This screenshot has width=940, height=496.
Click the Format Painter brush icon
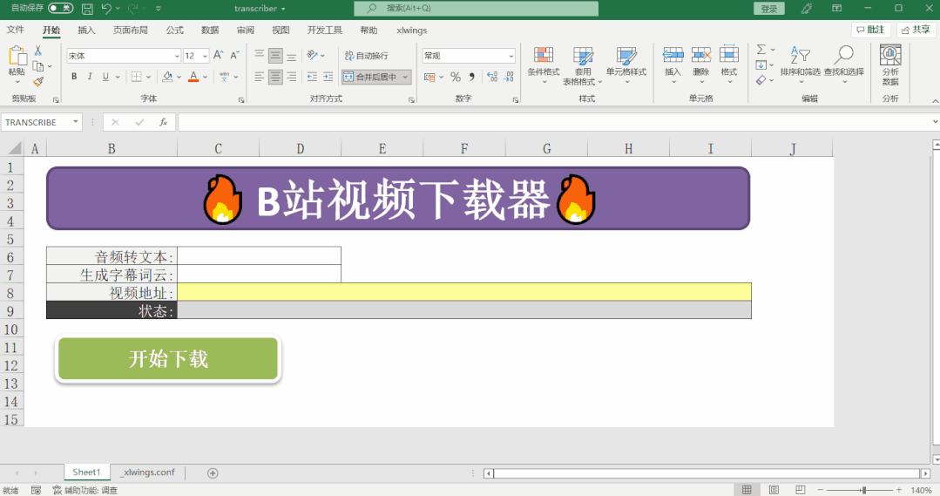(38, 81)
